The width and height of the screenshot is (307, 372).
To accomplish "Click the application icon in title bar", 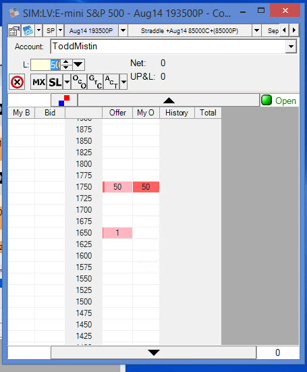I will (x=14, y=14).
